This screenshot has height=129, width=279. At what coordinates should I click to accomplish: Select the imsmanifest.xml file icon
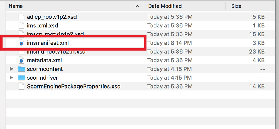tap(21, 43)
